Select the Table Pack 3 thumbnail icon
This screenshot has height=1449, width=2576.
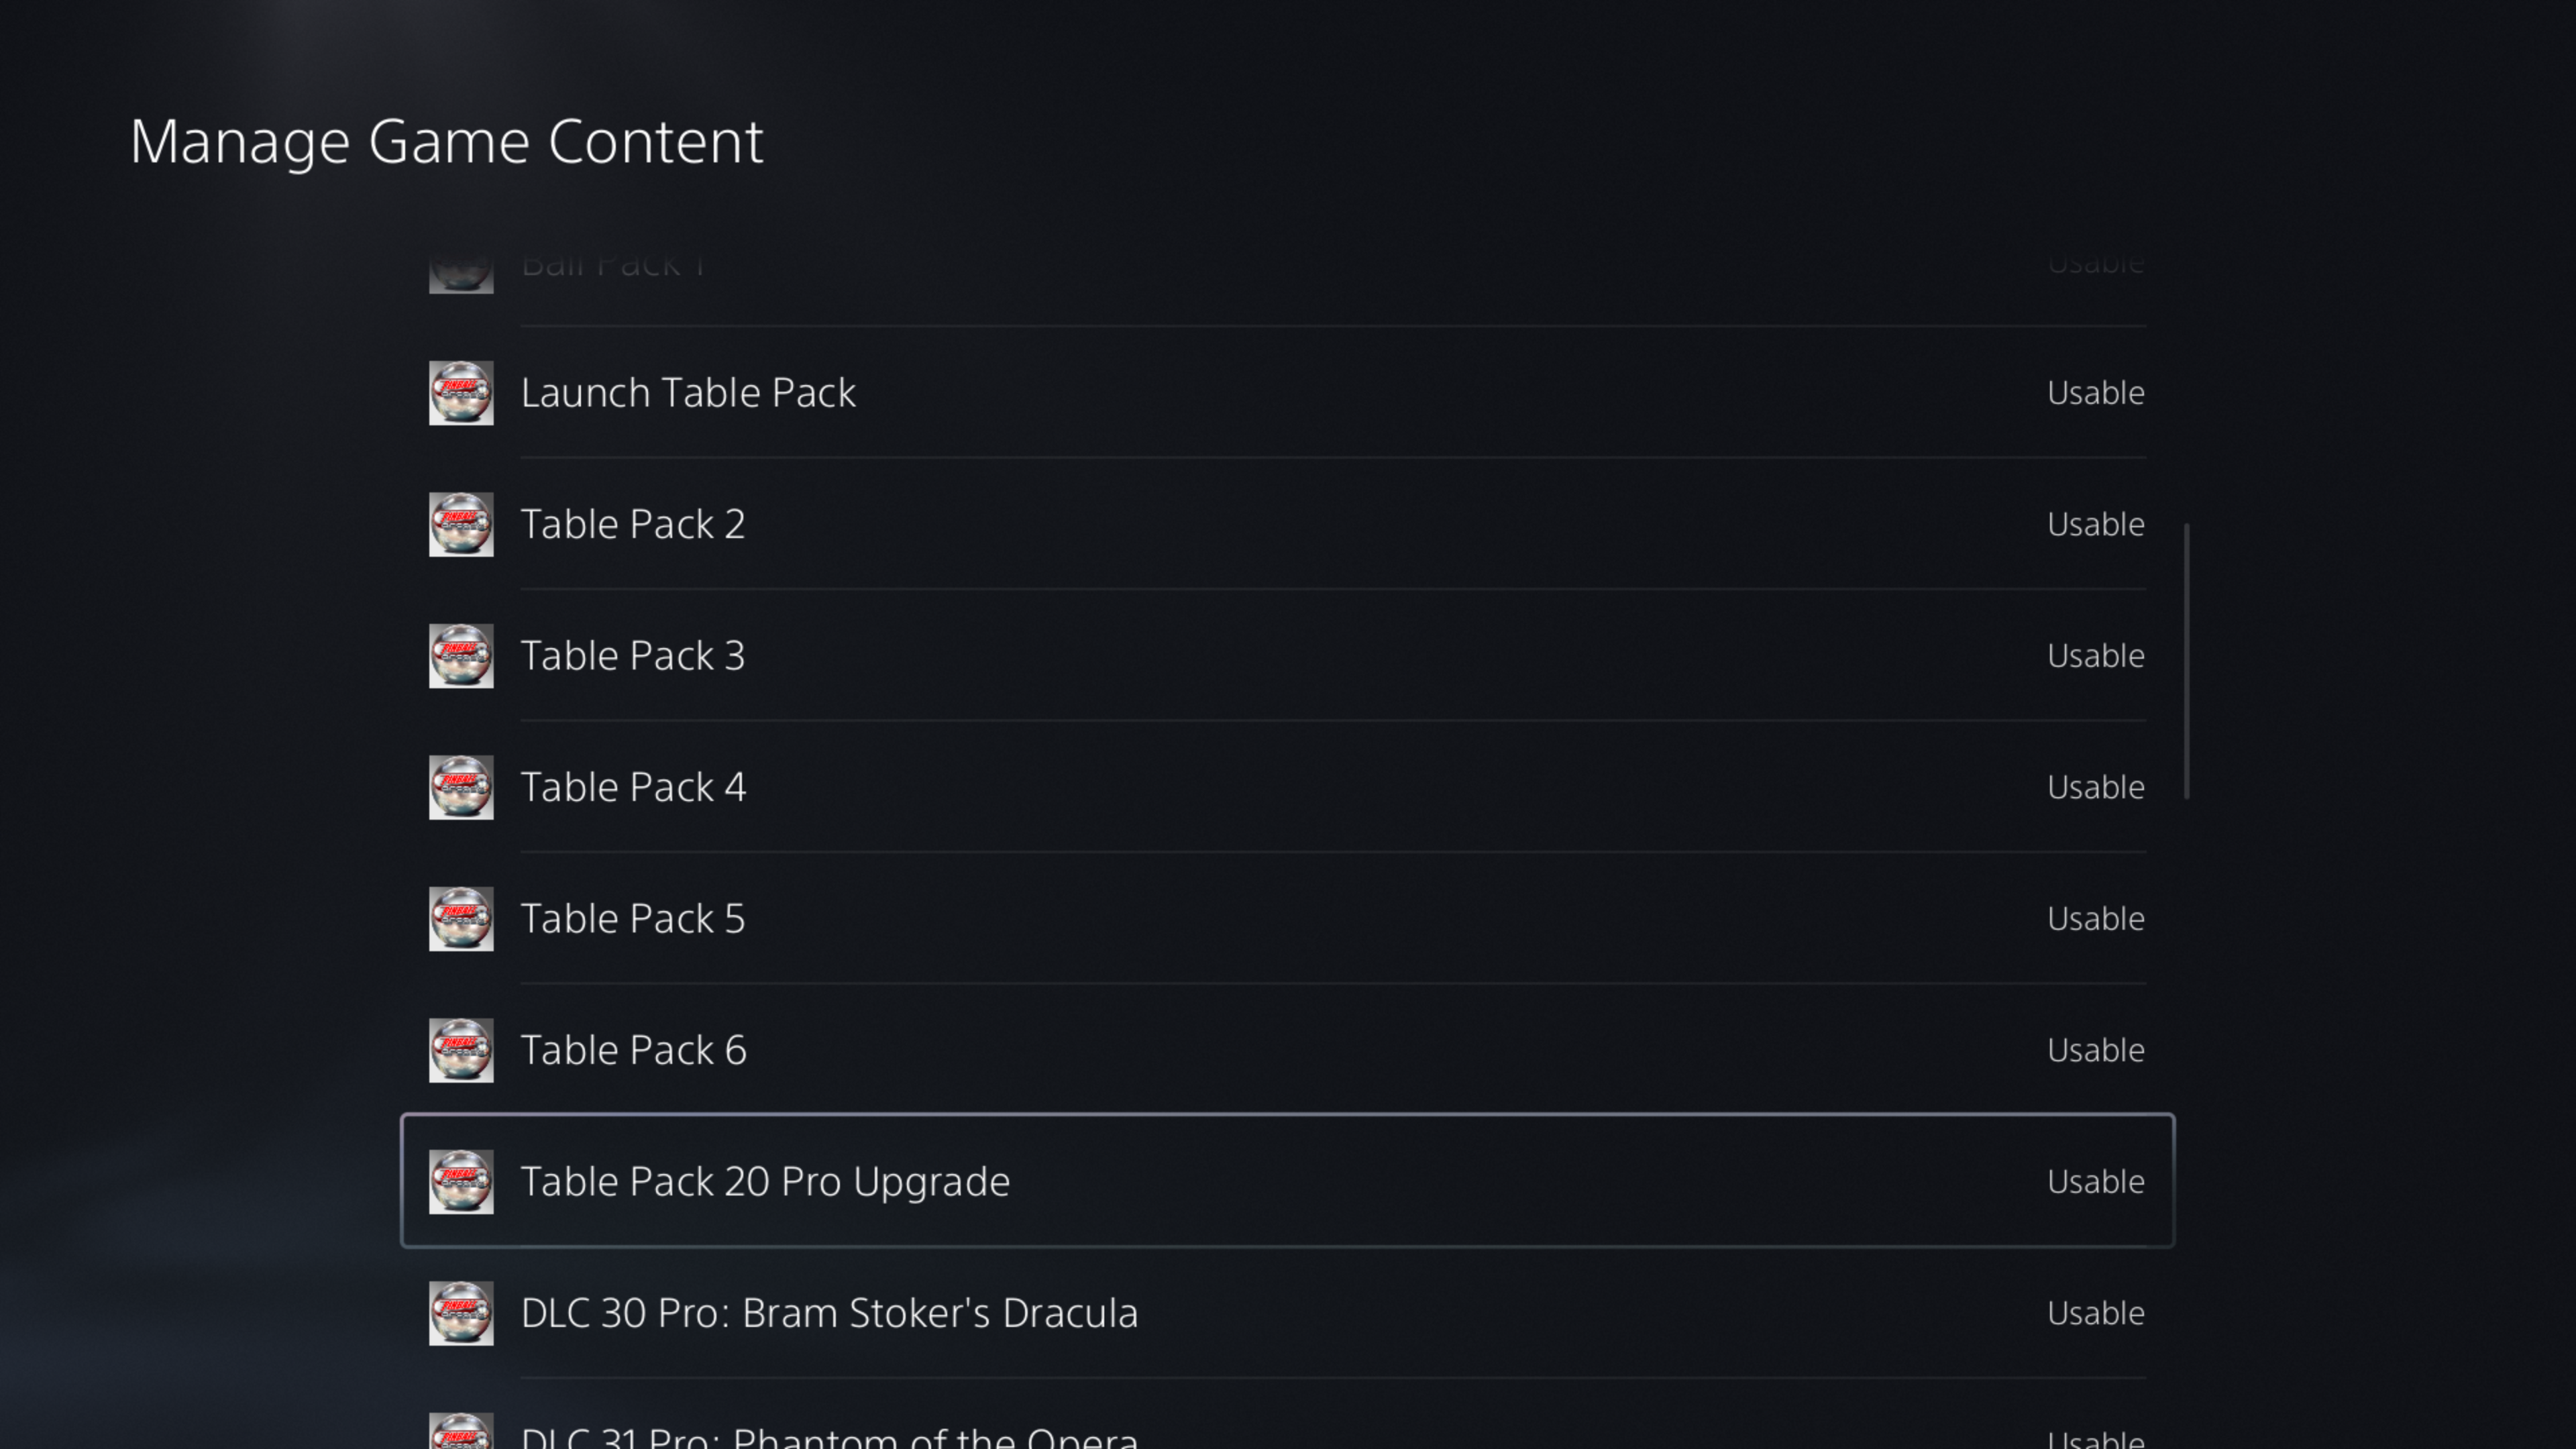point(461,656)
